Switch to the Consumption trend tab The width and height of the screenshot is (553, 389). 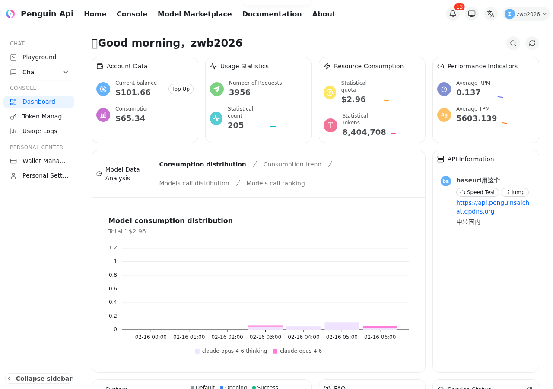pos(292,164)
